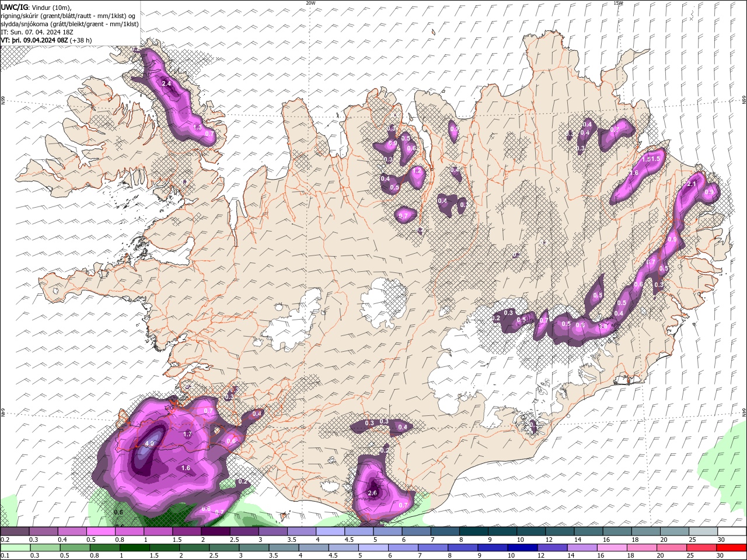
Task: Click dark teal swatch between 8 and 9, upper legend
Action: coord(474,531)
